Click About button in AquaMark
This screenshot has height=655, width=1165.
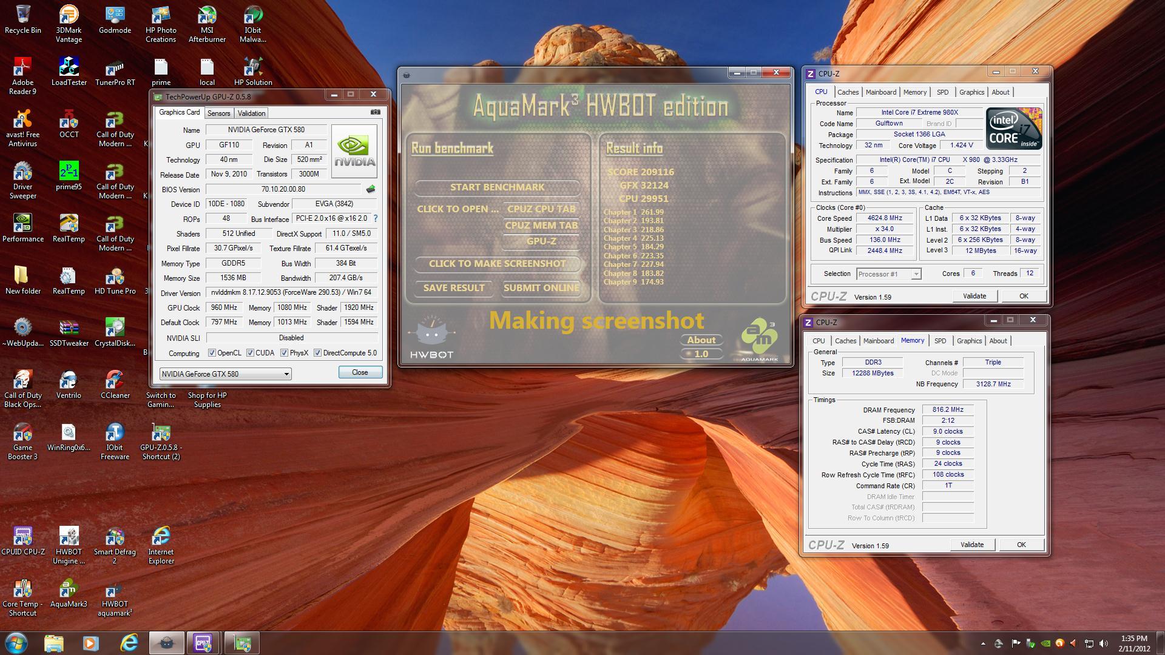pyautogui.click(x=701, y=340)
